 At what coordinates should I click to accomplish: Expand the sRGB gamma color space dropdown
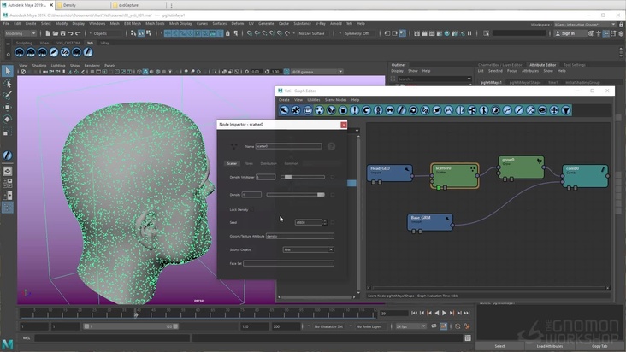click(316, 72)
